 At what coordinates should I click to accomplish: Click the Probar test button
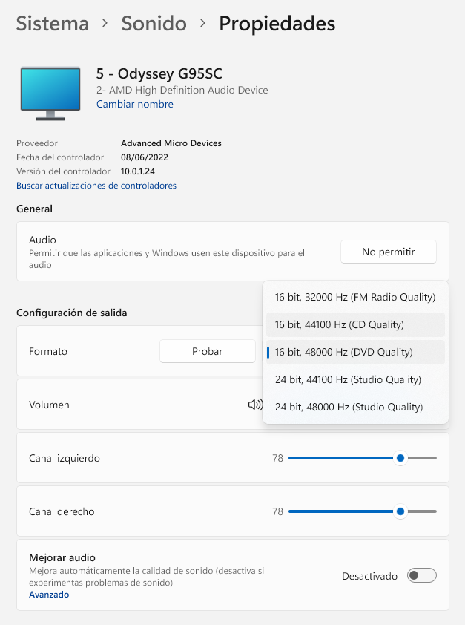(208, 351)
